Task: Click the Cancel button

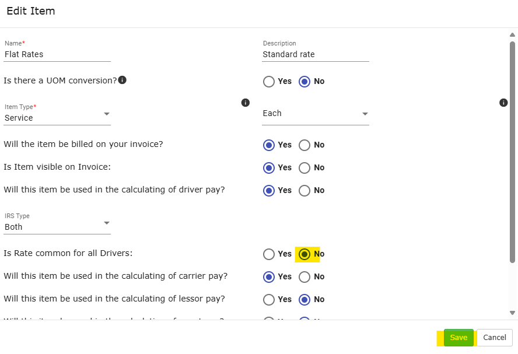Action: [x=495, y=338]
